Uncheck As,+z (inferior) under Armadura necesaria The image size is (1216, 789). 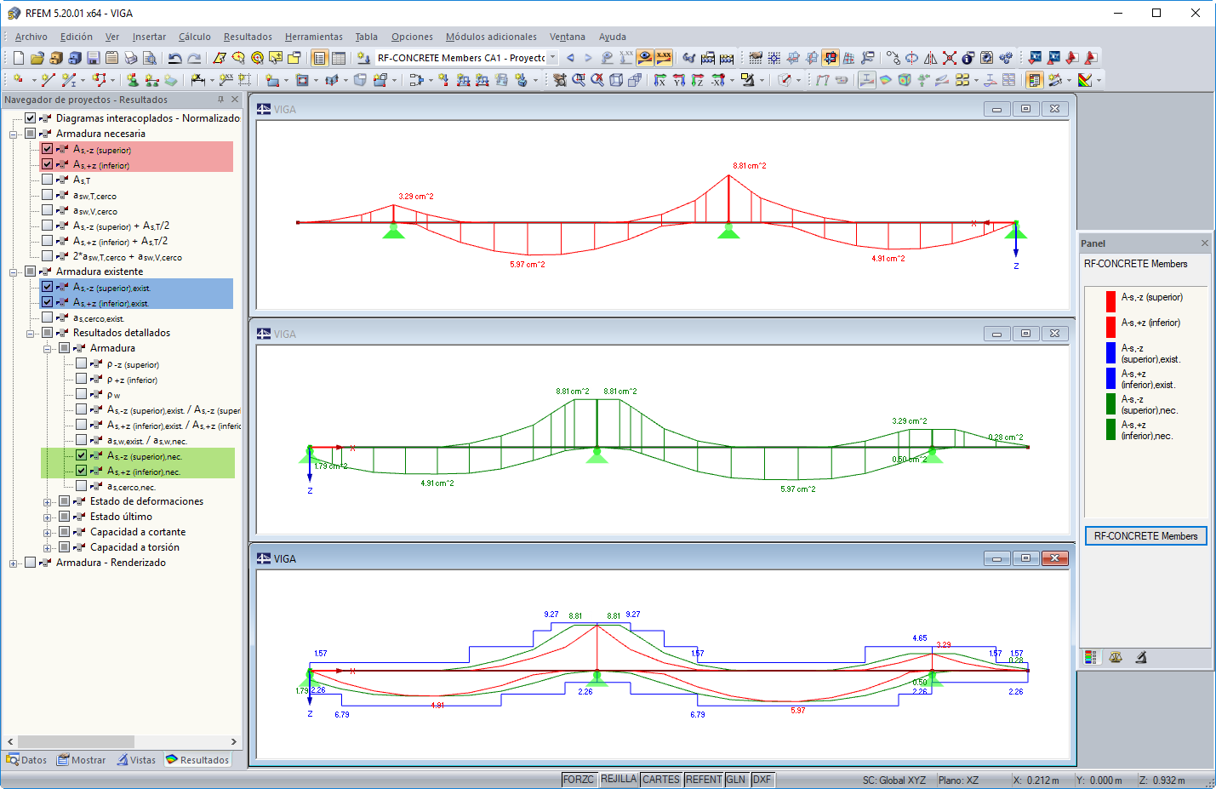[x=47, y=163]
